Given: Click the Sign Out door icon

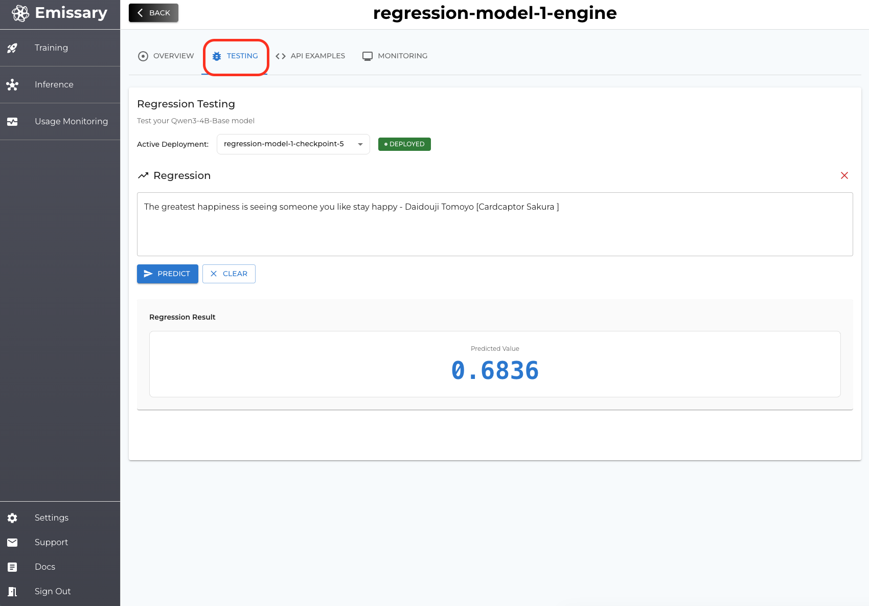Looking at the screenshot, I should click(x=12, y=592).
